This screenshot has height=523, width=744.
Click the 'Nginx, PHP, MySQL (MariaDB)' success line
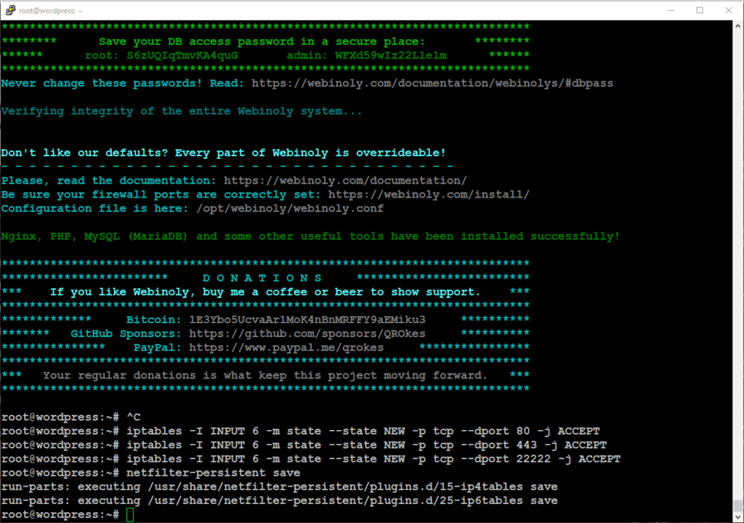click(x=310, y=236)
